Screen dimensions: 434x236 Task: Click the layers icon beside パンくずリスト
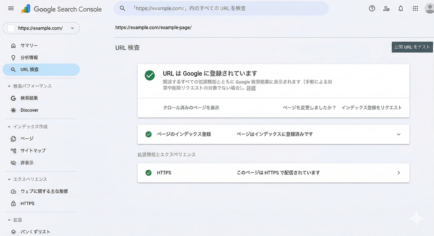point(13,232)
